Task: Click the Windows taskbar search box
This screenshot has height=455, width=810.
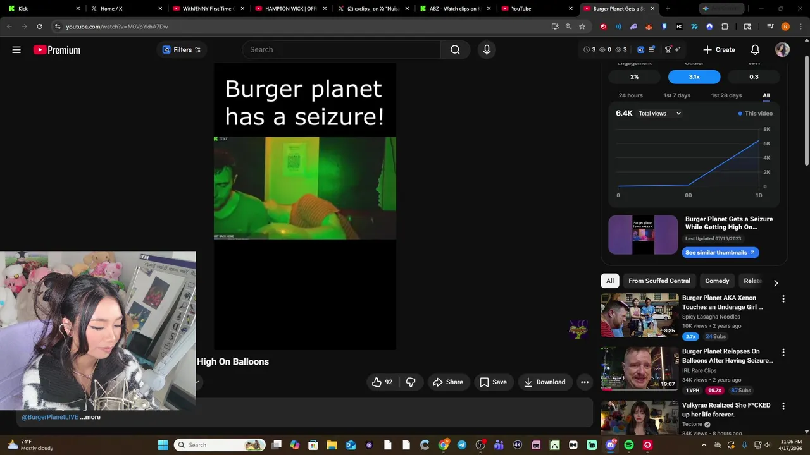Action: (x=220, y=445)
